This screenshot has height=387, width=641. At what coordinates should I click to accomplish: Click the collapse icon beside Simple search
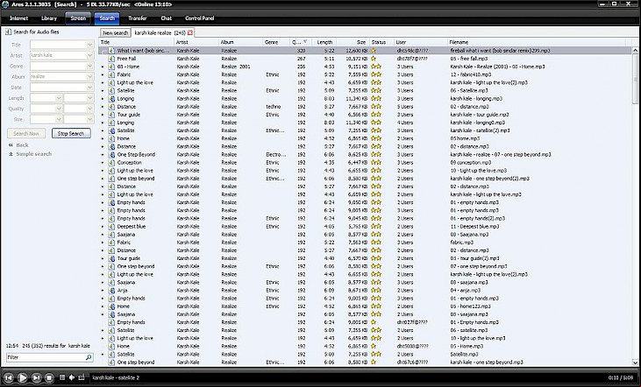(11, 154)
